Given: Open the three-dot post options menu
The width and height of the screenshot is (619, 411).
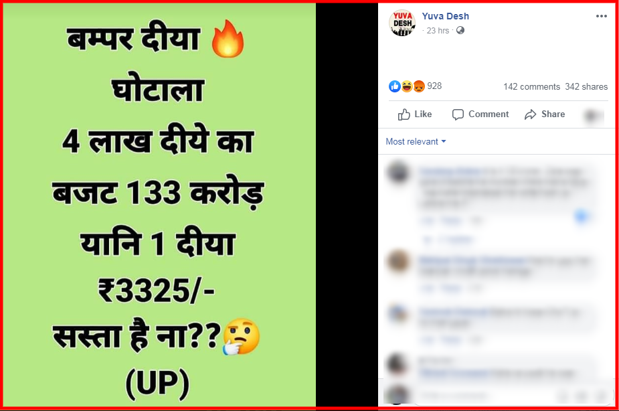Looking at the screenshot, I should 601,16.
